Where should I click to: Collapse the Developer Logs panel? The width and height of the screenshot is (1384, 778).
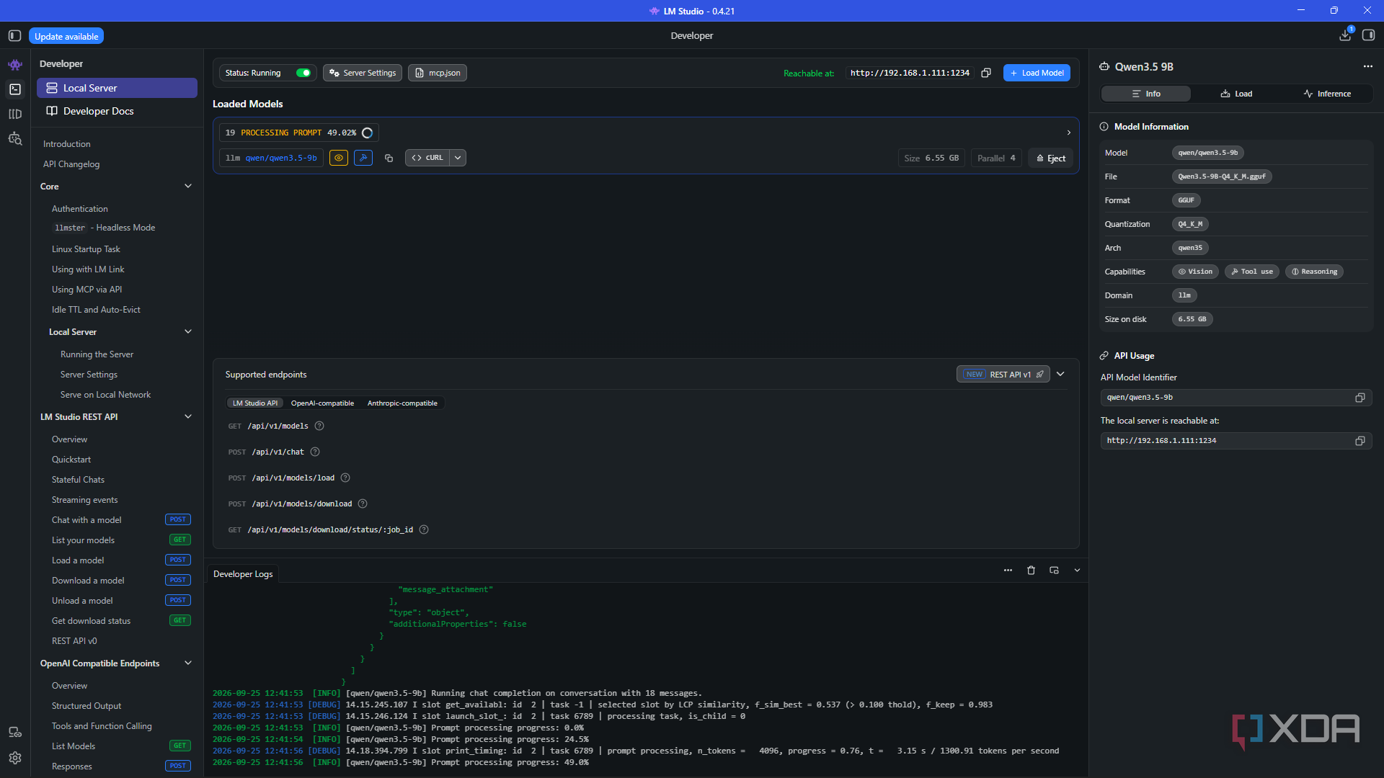pyautogui.click(x=1077, y=571)
